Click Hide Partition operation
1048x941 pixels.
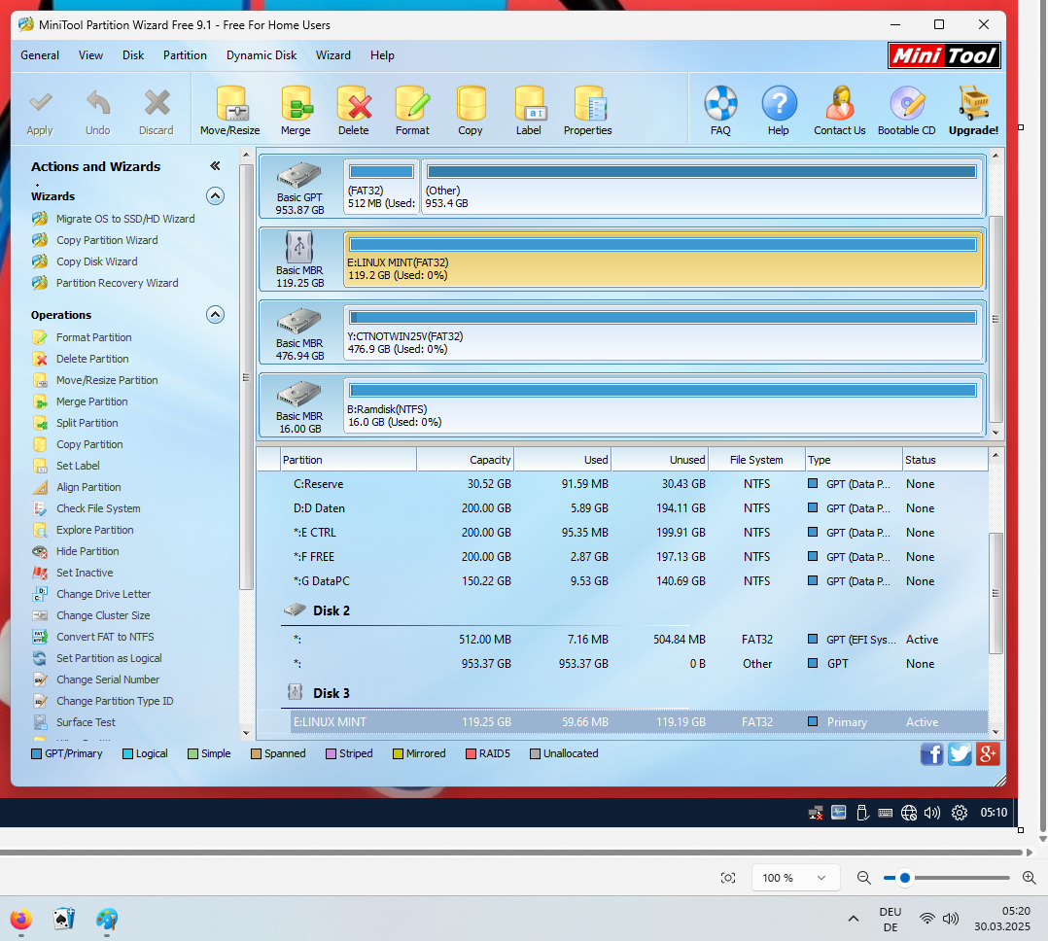87,551
